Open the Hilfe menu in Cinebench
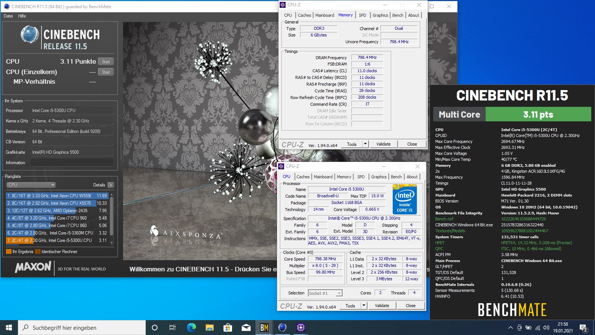595x335 pixels. click(22, 16)
